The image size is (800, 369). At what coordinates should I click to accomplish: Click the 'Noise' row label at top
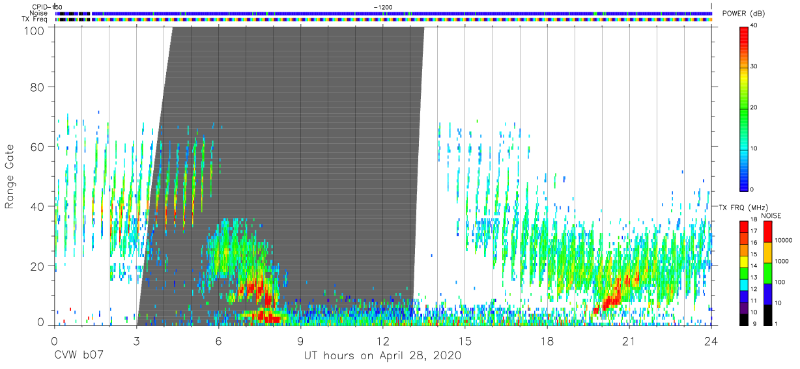tap(39, 13)
